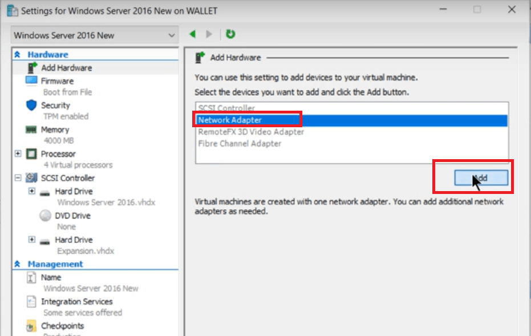Collapse the Hardware section header
Viewport: 531px width, 336px height.
17,55
